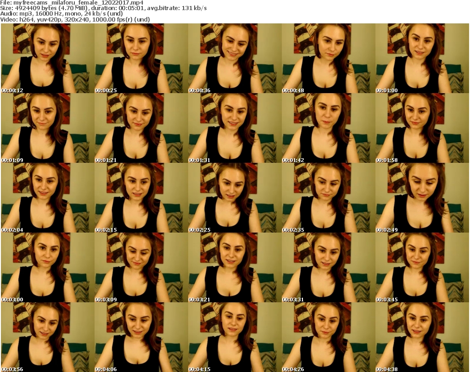Click the 'Size: 4924409 bytes' header line
Viewport: 470px width, 372px height.
pyautogui.click(x=103, y=8)
